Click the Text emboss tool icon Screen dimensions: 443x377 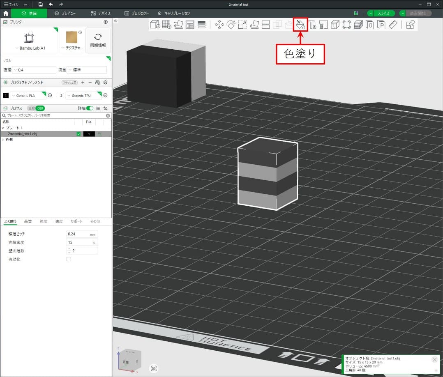(312, 25)
